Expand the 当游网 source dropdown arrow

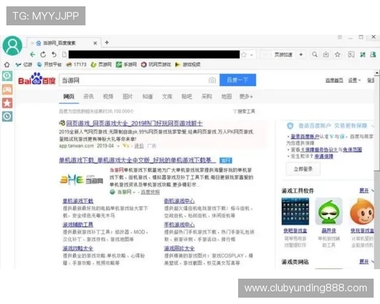[134, 193]
